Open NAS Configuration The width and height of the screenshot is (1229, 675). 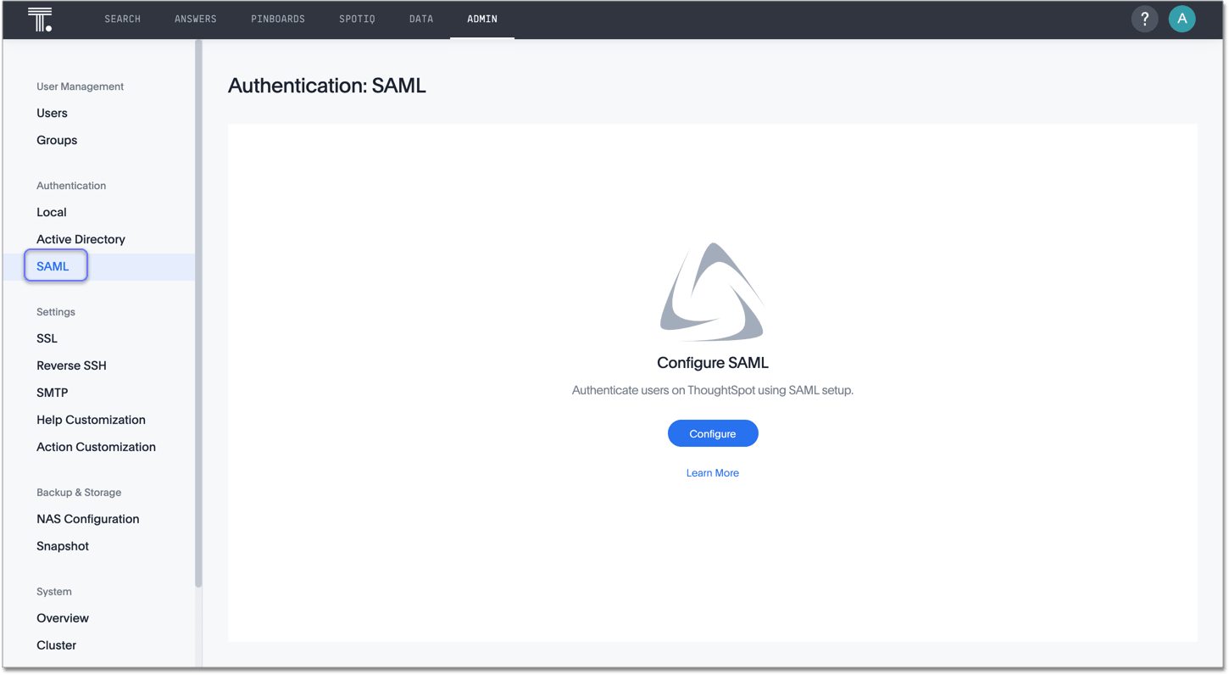coord(87,519)
